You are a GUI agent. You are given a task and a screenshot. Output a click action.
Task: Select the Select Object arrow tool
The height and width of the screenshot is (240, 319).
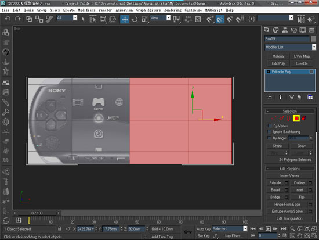[x=83, y=19]
